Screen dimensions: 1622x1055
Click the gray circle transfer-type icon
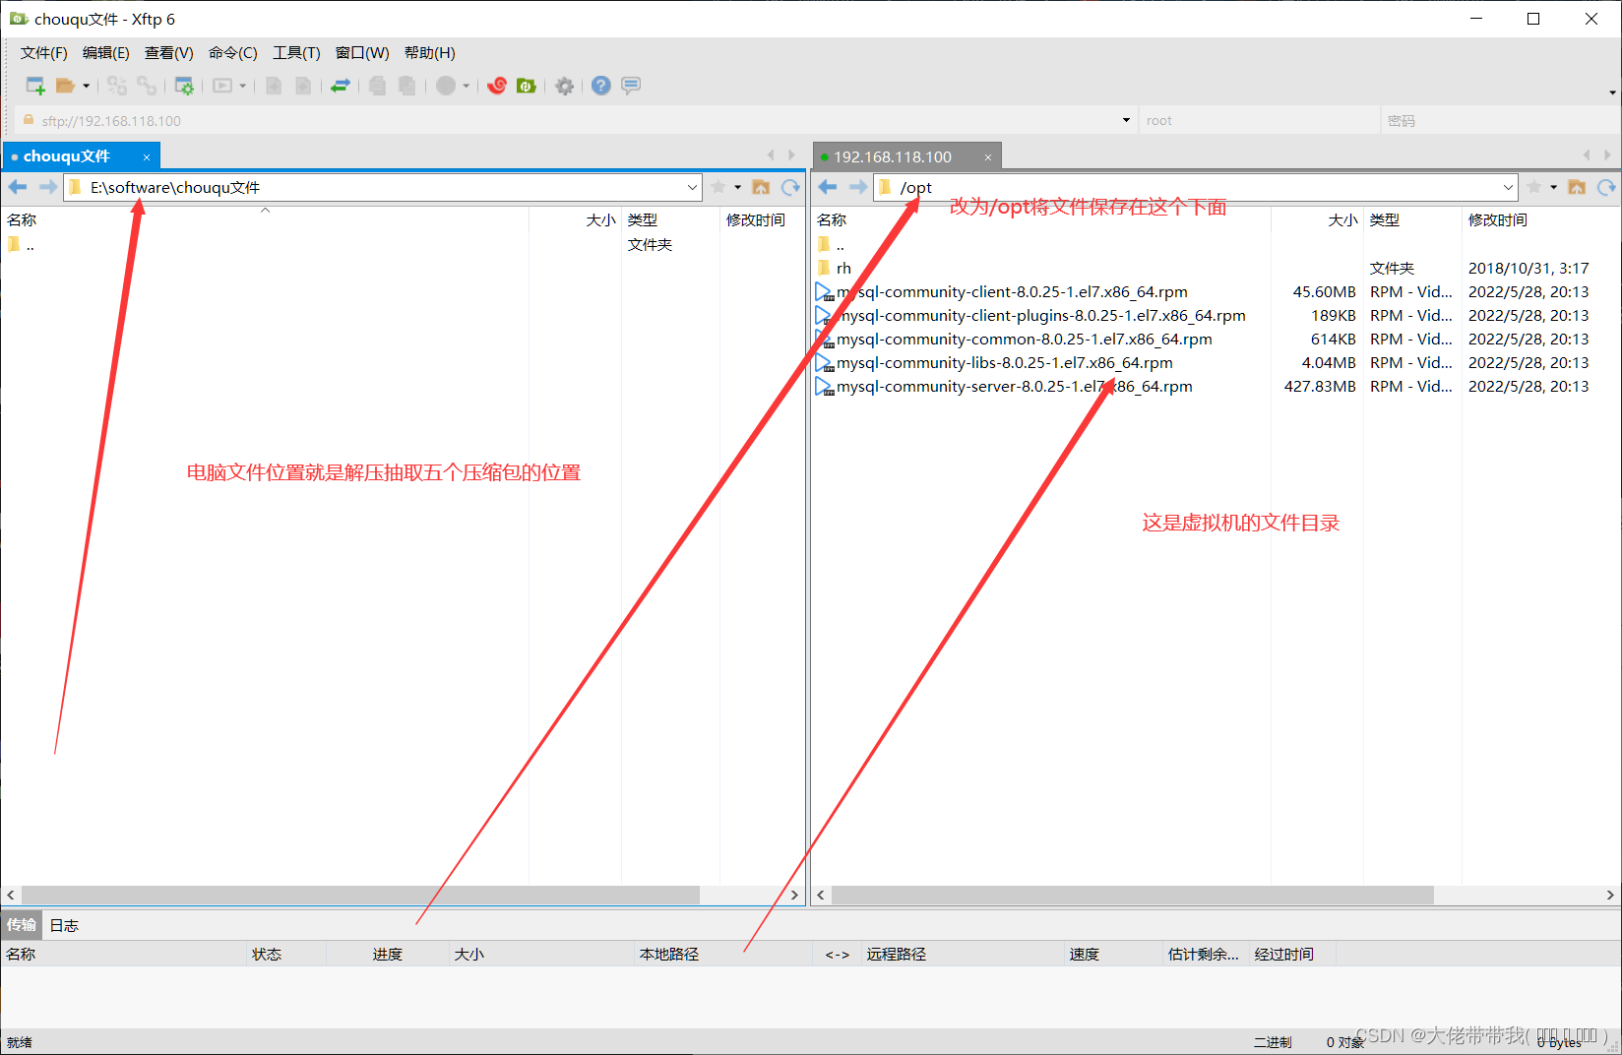coord(446,86)
